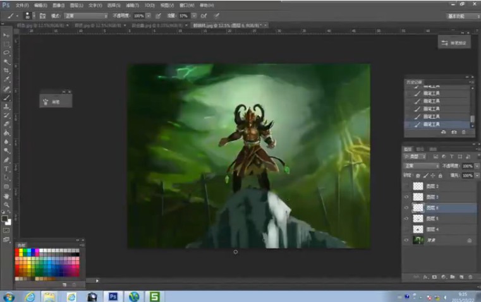Open the painting mode dropdown in options bar
The height and width of the screenshot is (302, 481).
point(85,16)
